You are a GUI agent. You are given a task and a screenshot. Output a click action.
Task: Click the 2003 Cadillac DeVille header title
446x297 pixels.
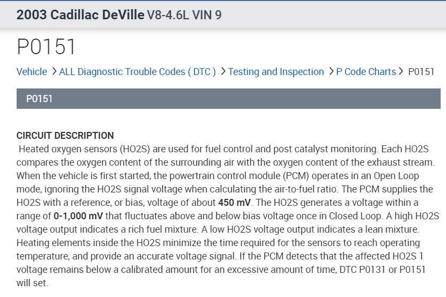80,14
